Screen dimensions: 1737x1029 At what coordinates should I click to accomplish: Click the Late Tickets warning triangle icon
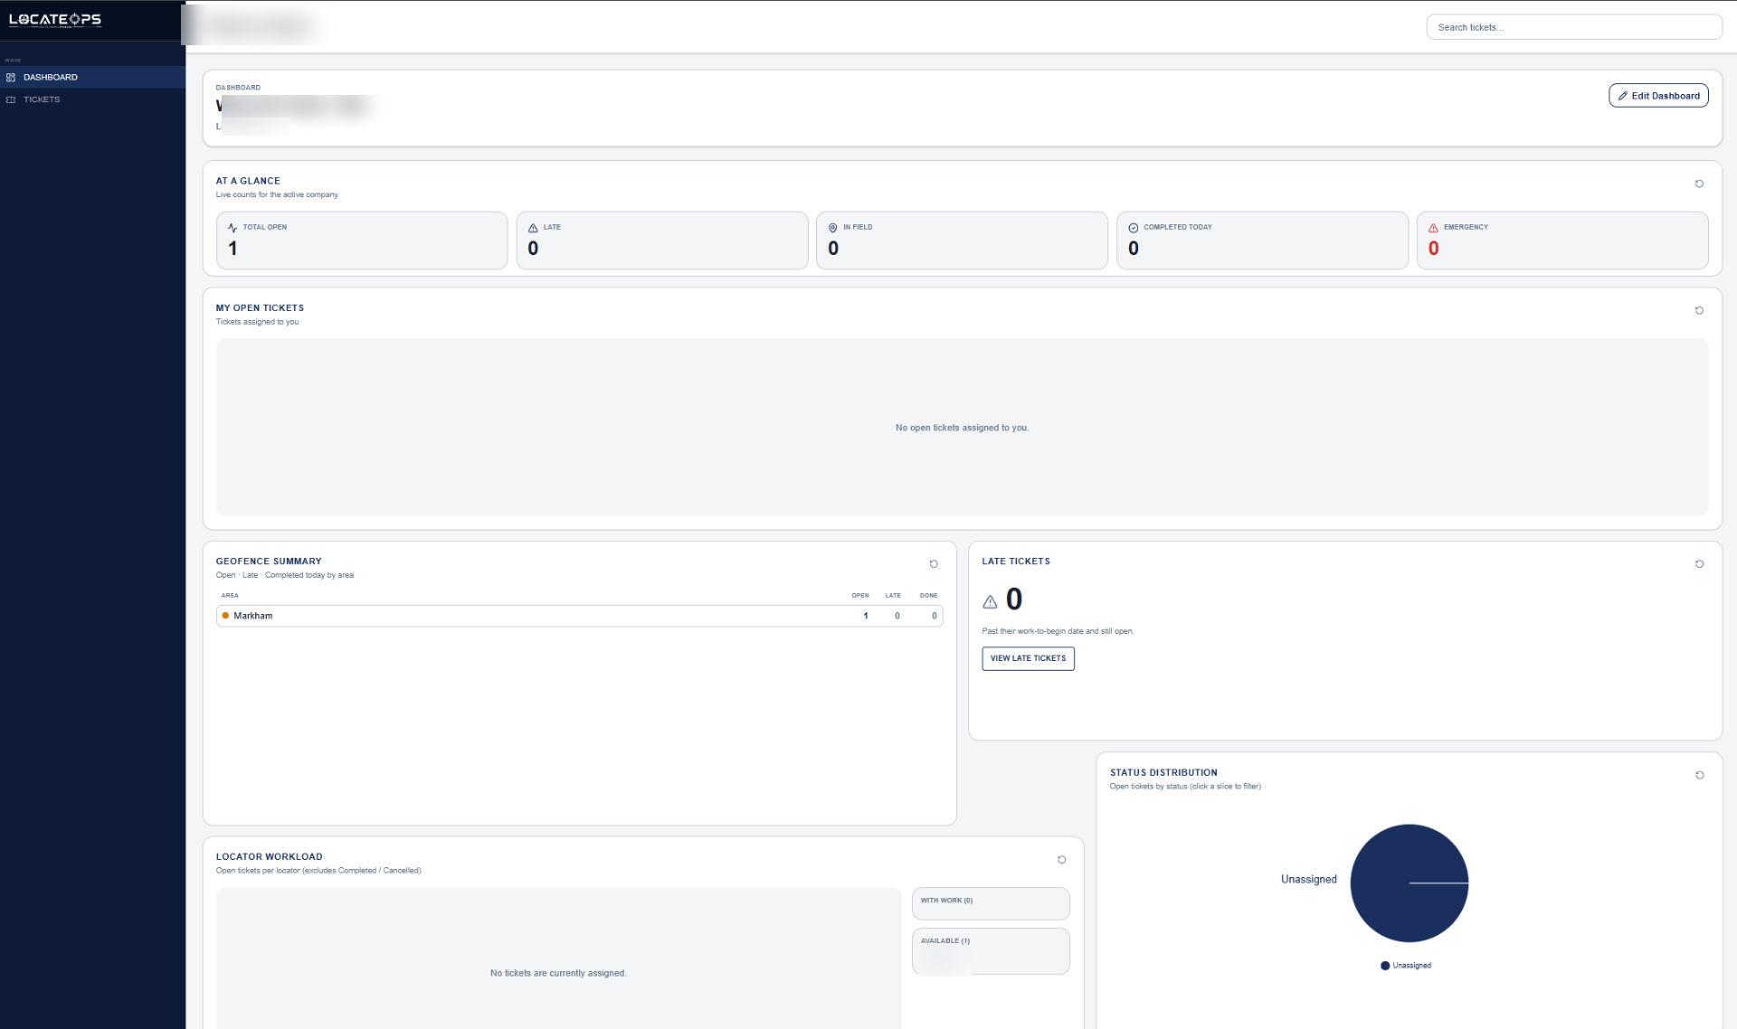tap(990, 601)
